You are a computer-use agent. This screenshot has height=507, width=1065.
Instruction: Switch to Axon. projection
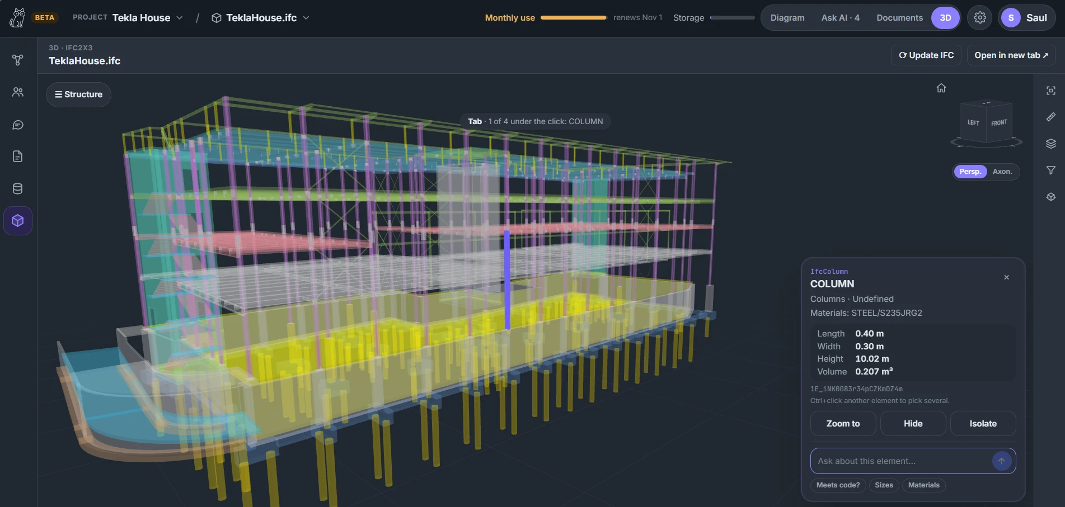pyautogui.click(x=1002, y=172)
